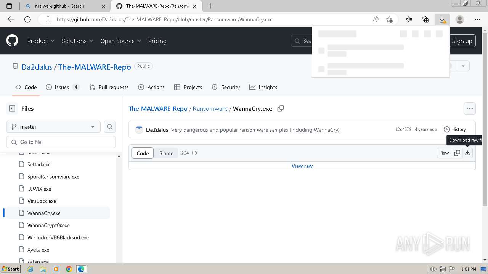Open Ransomware folder breadcrumb
This screenshot has width=488, height=274.
click(210, 108)
